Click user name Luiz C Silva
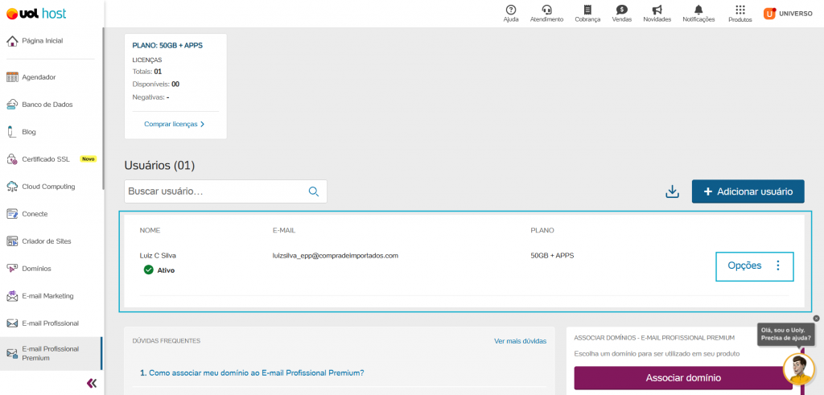The width and height of the screenshot is (824, 395). 158,256
